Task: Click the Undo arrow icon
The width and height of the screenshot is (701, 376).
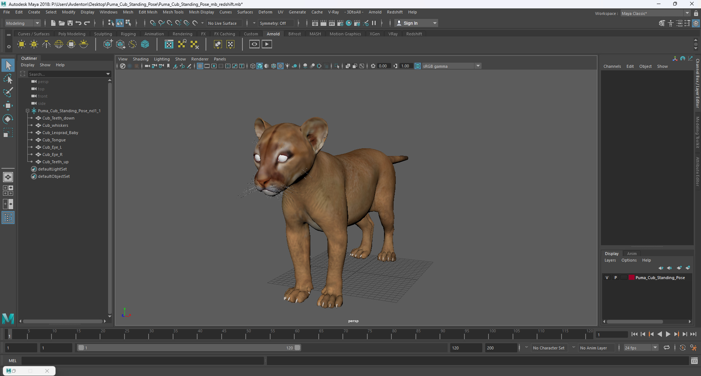Action: tap(78, 23)
